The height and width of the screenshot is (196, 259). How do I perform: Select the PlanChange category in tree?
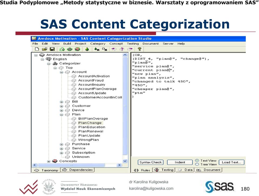90,123
